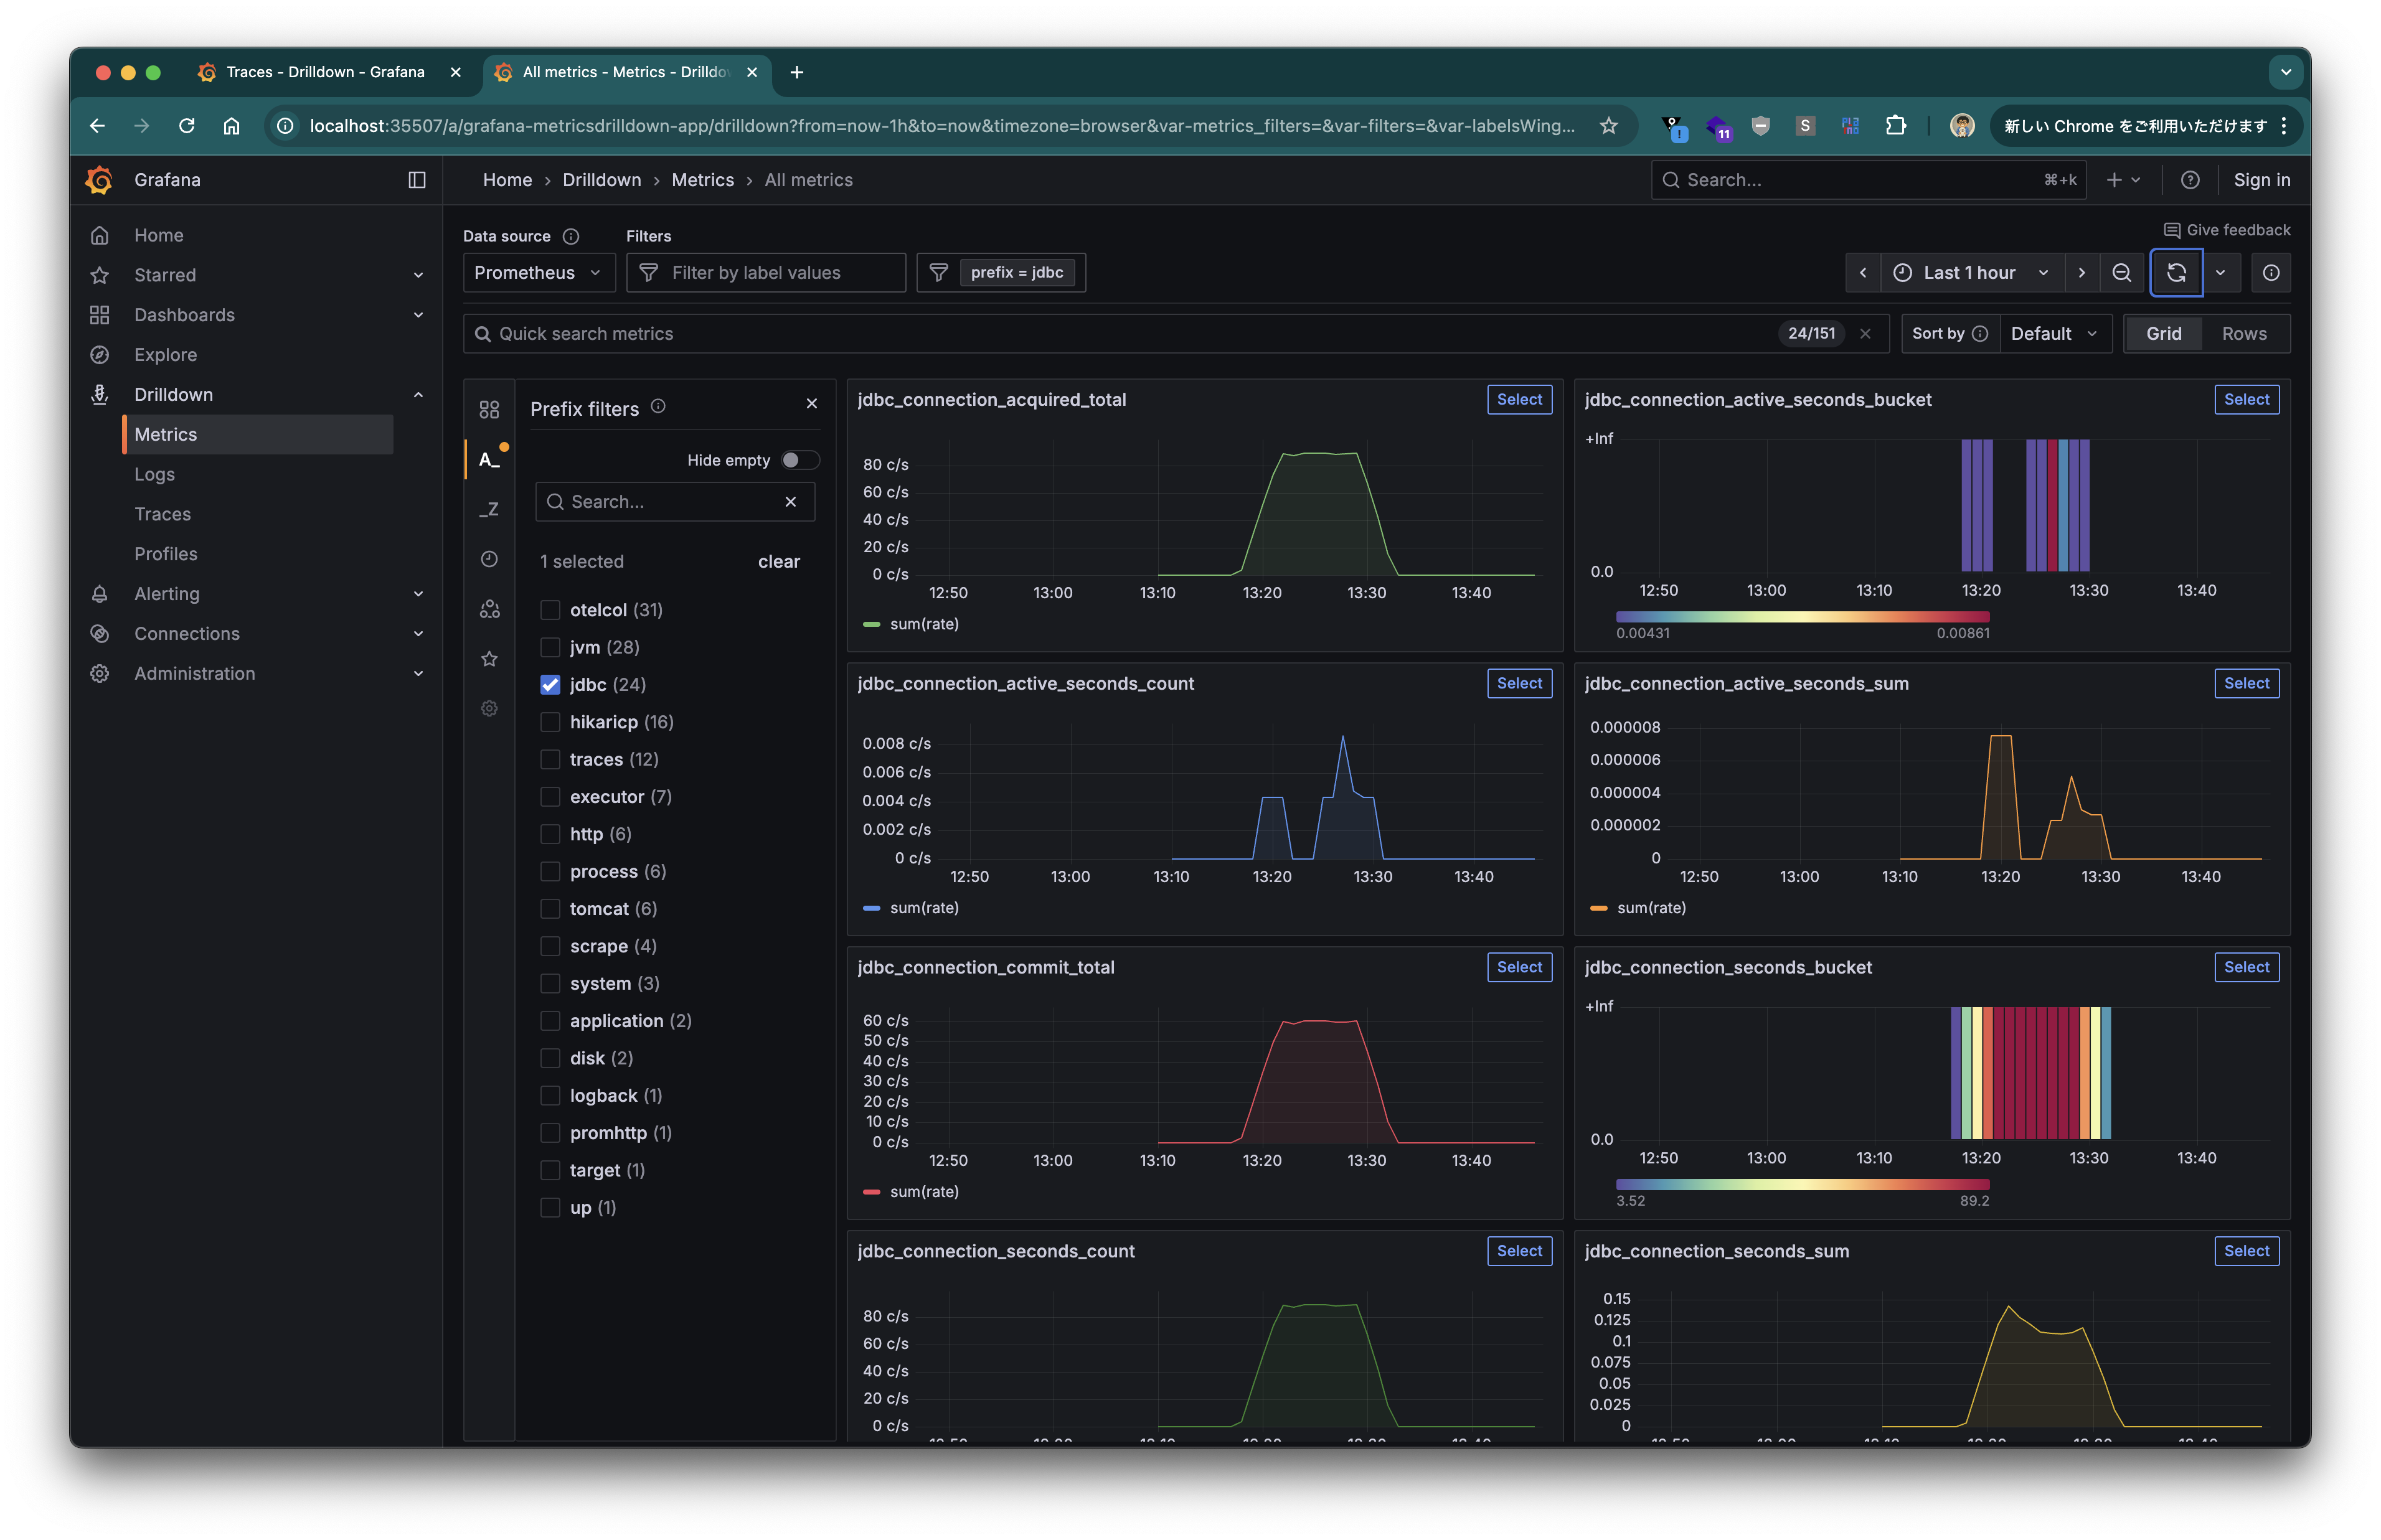The width and height of the screenshot is (2381, 1540).
Task: Click the recent metrics clock icon in sidebar
Action: [x=489, y=559]
